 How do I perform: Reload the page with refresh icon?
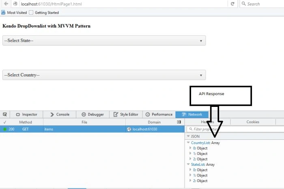pos(232,4)
